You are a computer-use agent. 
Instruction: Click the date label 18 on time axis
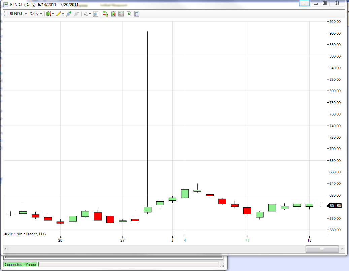309,240
